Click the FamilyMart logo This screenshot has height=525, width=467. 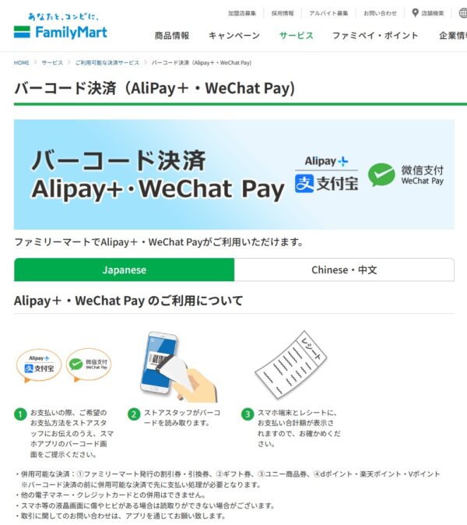coord(61,26)
